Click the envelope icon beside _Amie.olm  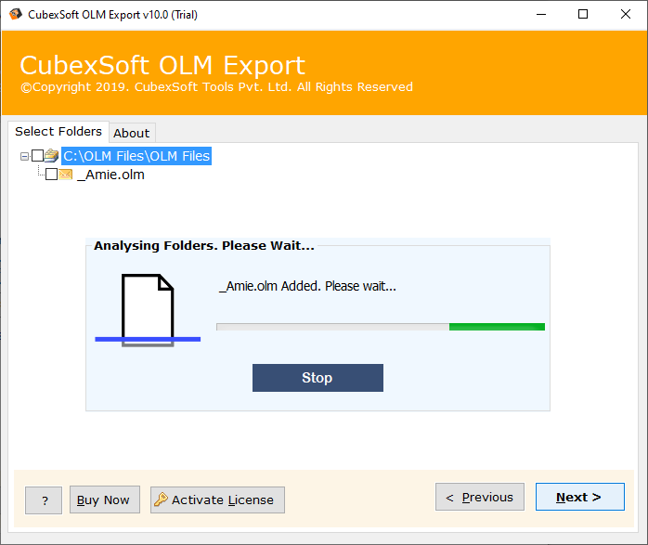pos(65,175)
